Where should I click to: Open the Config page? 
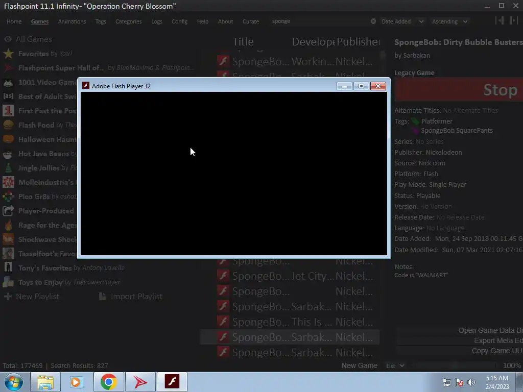tap(179, 21)
